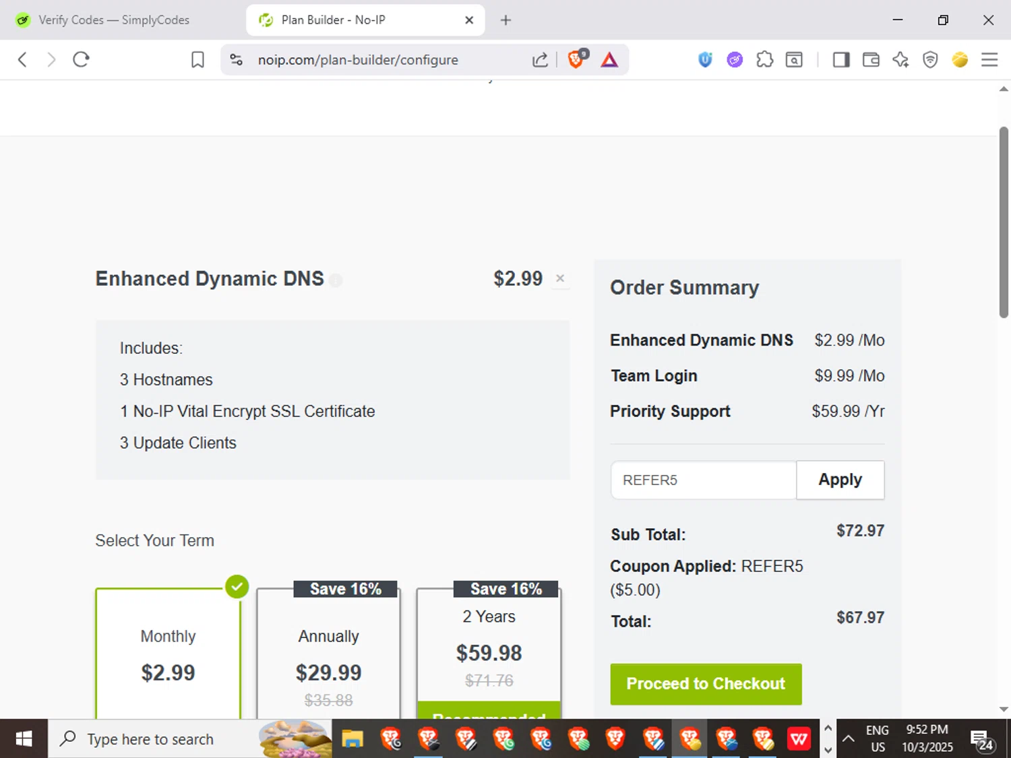Viewport: 1011px width, 758px height.
Task: Select the Monthly $2.99 term card
Action: (168, 654)
